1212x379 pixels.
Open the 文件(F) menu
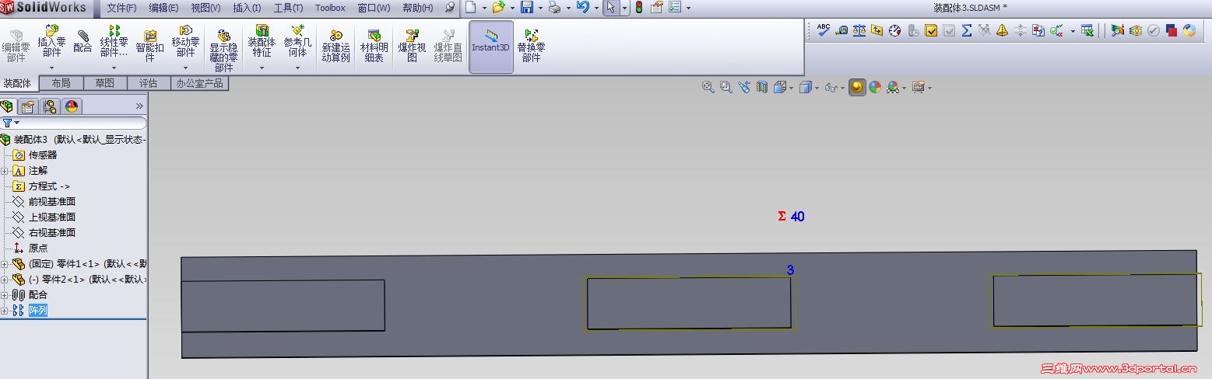point(121,8)
